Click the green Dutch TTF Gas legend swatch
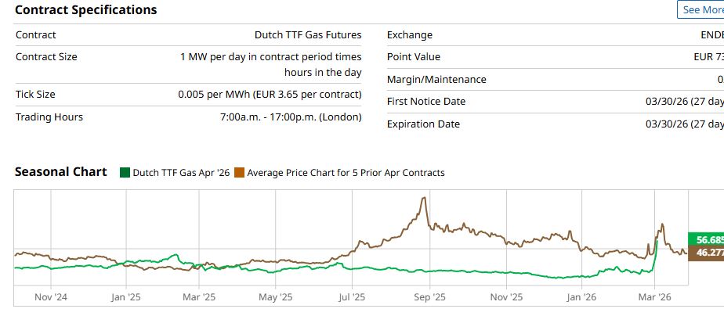 tap(125, 173)
